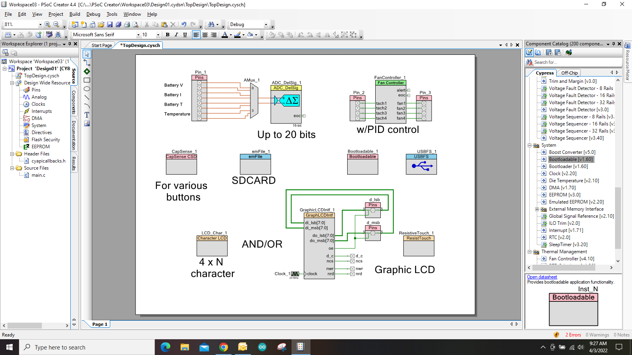This screenshot has width=632, height=355.
Task: Click the Print icon in the toolbar
Action: 127,24
